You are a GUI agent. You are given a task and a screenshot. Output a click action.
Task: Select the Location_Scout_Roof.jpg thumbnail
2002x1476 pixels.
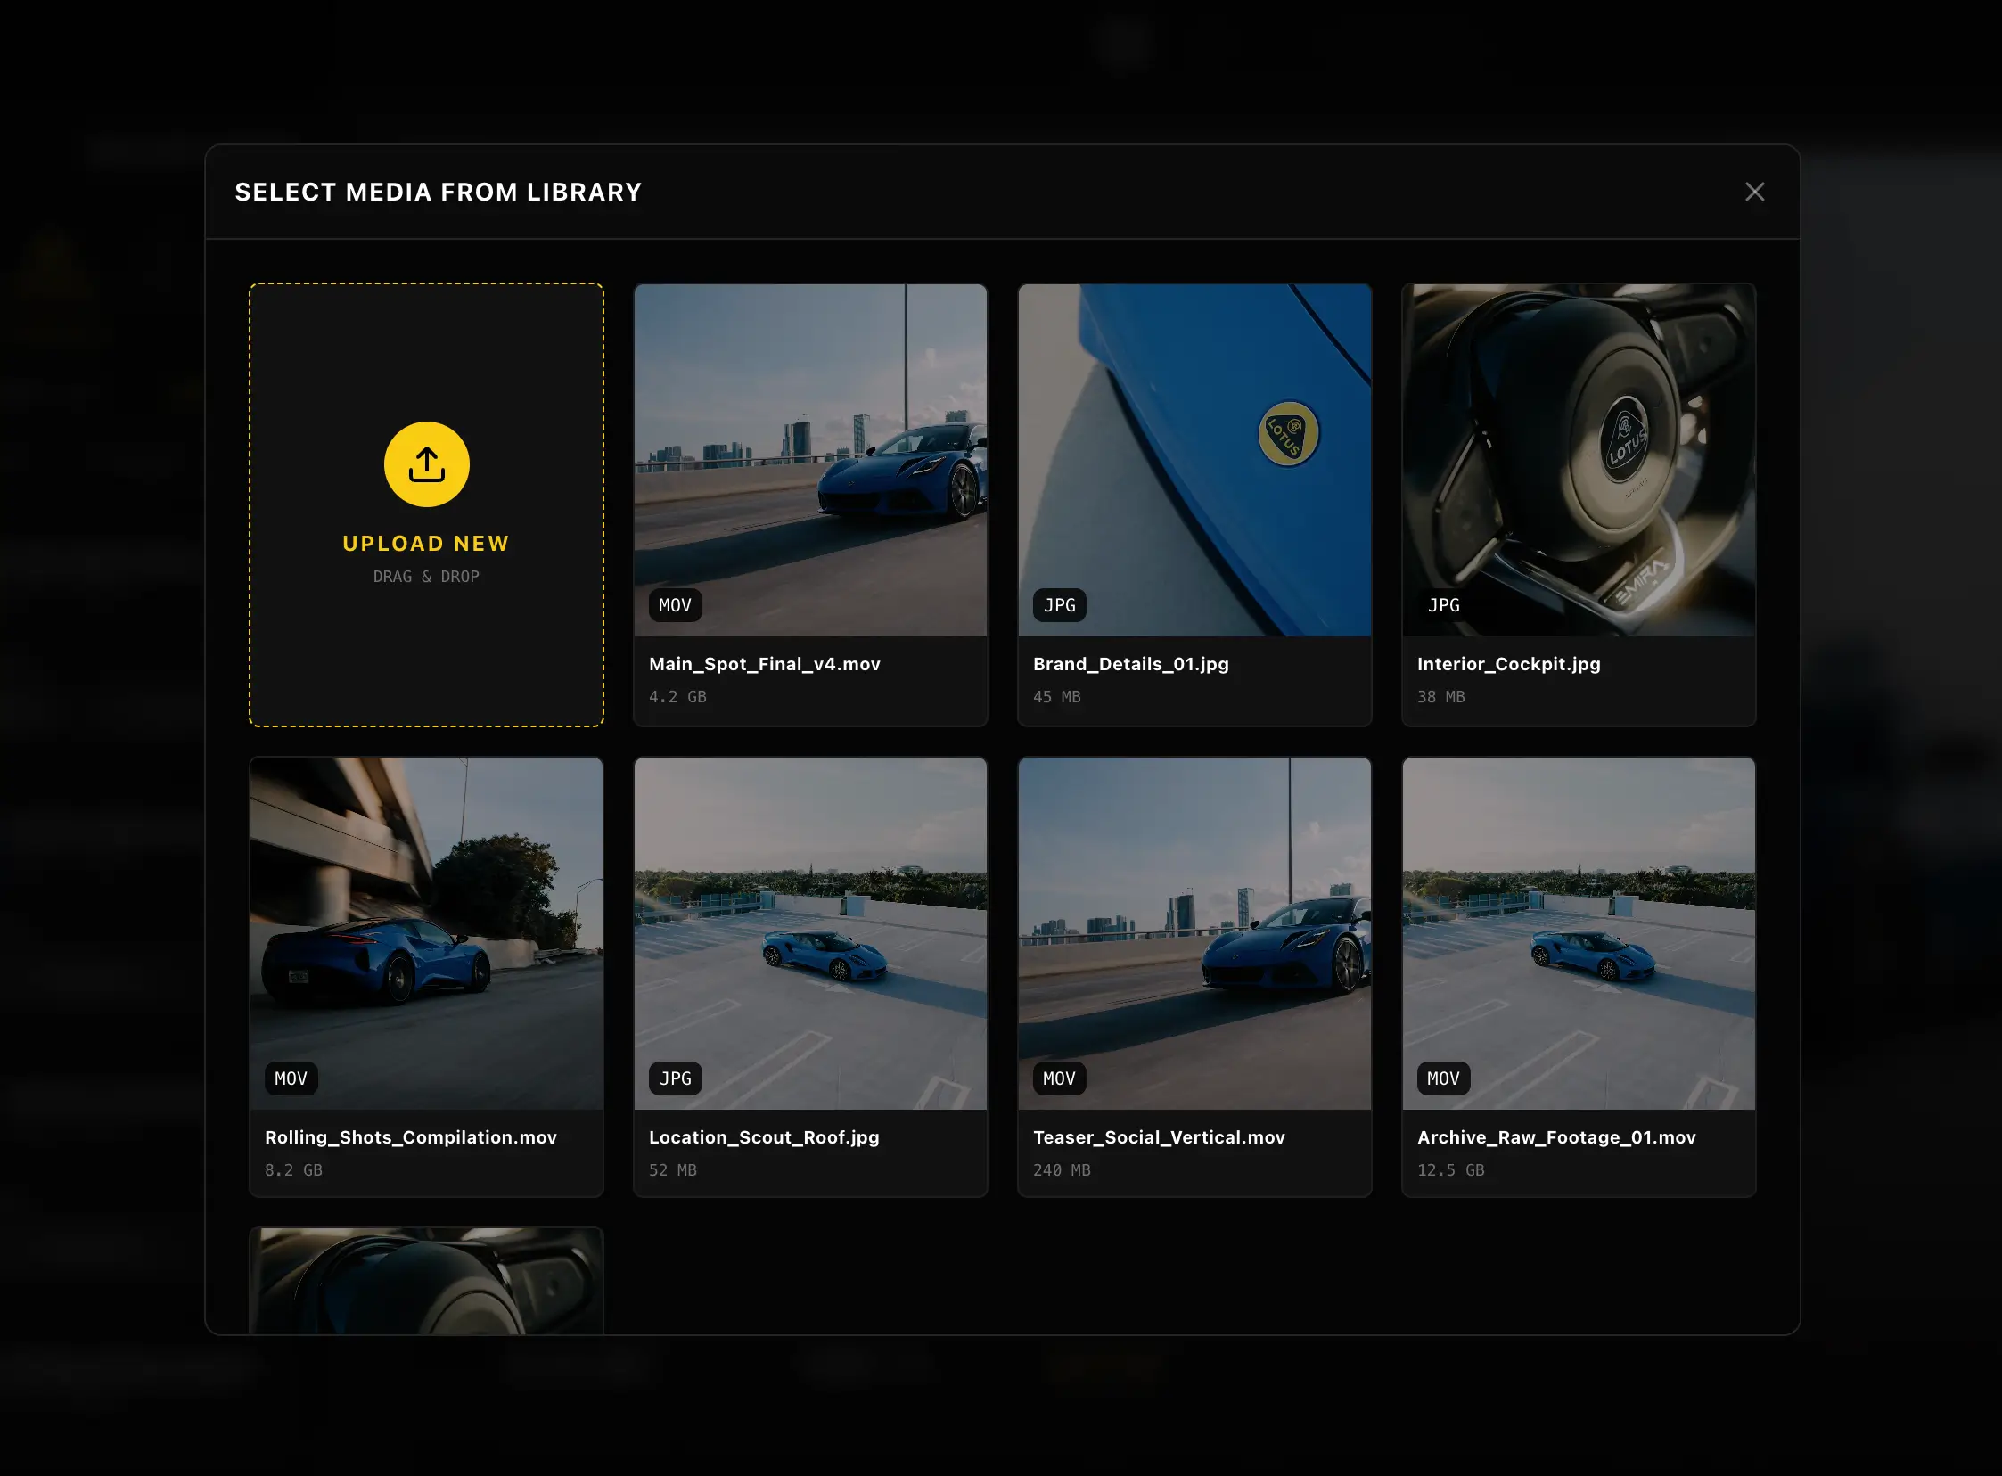click(810, 934)
